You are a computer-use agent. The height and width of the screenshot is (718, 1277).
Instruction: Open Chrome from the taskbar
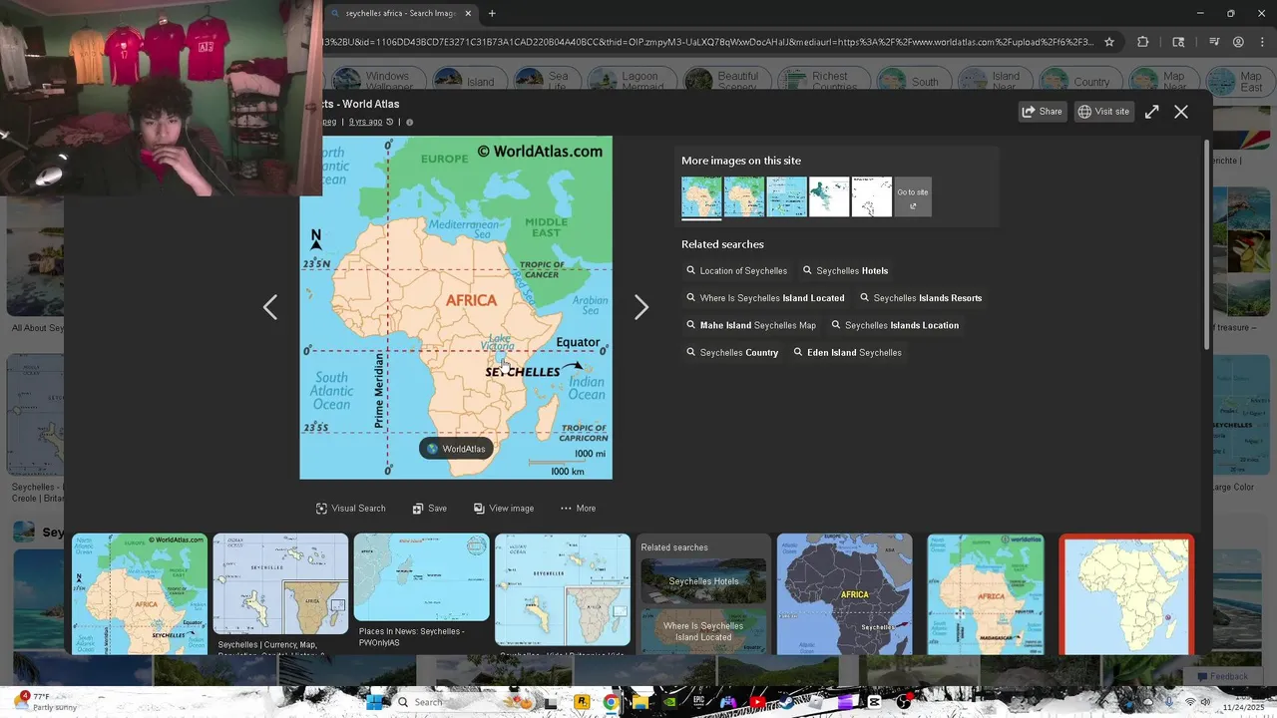click(611, 702)
